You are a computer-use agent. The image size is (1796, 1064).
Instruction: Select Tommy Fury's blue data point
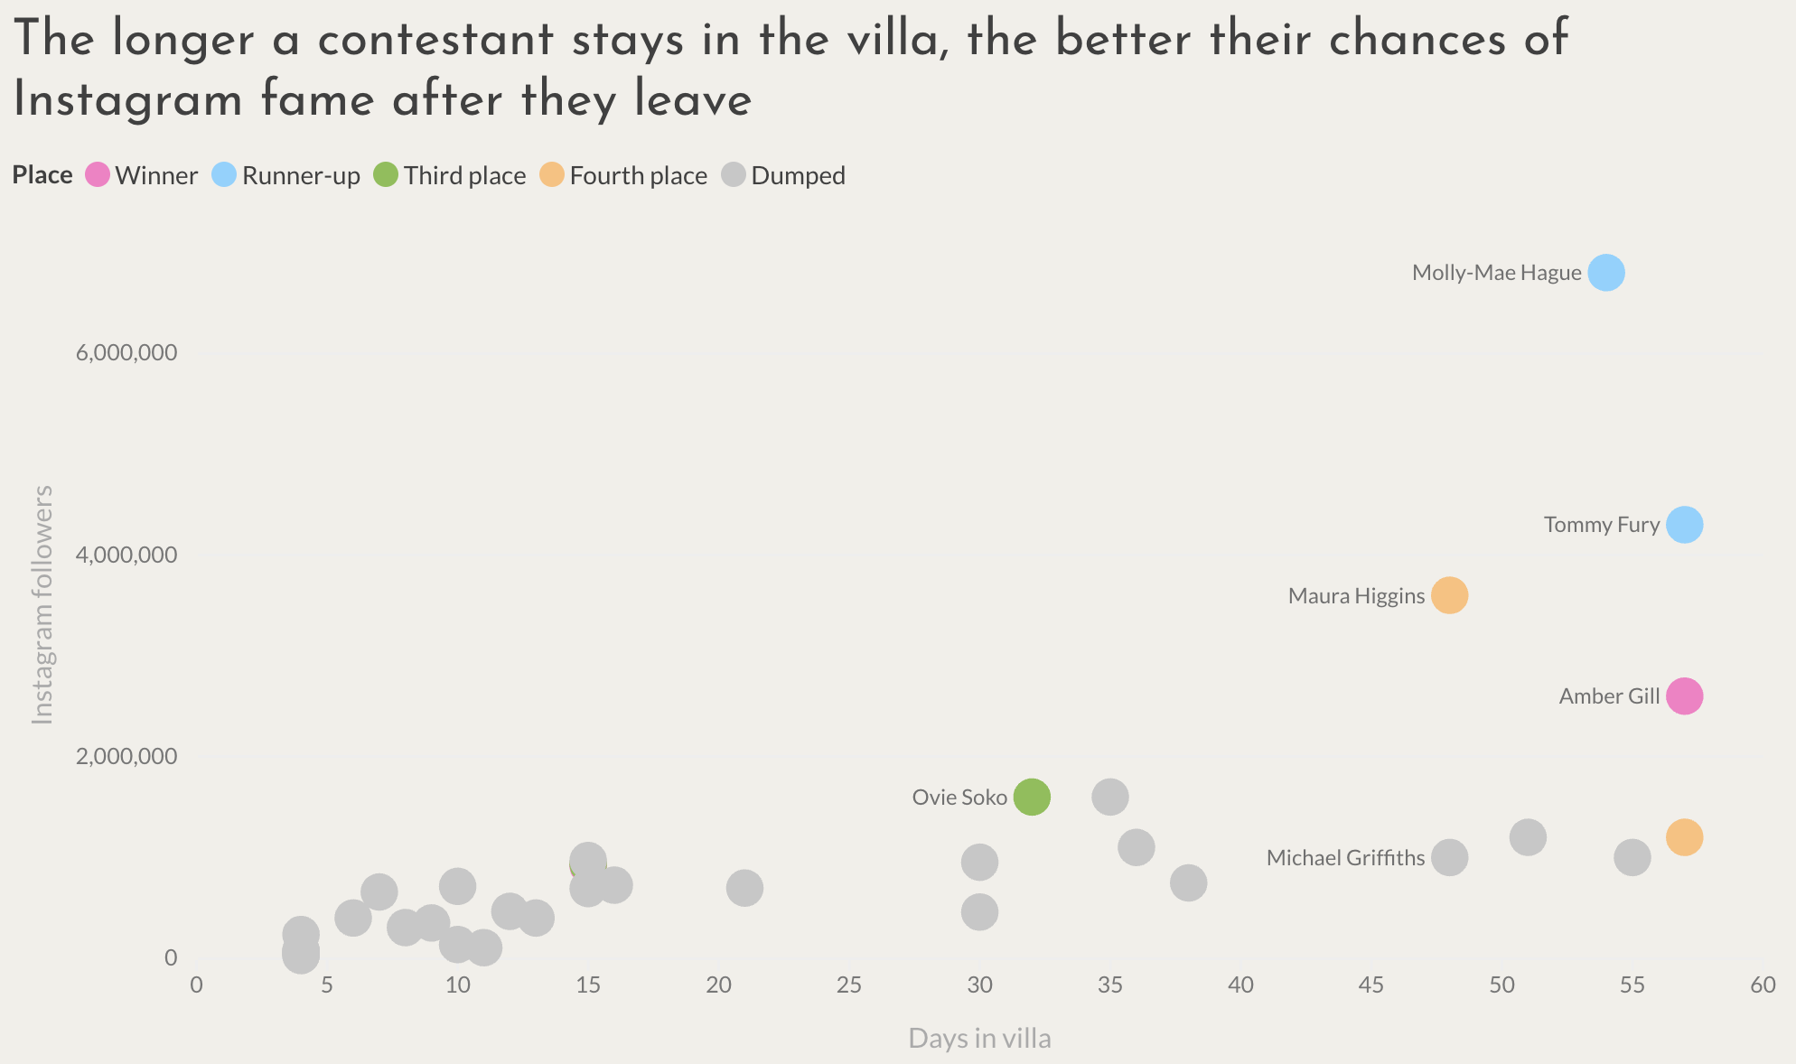tap(1685, 525)
